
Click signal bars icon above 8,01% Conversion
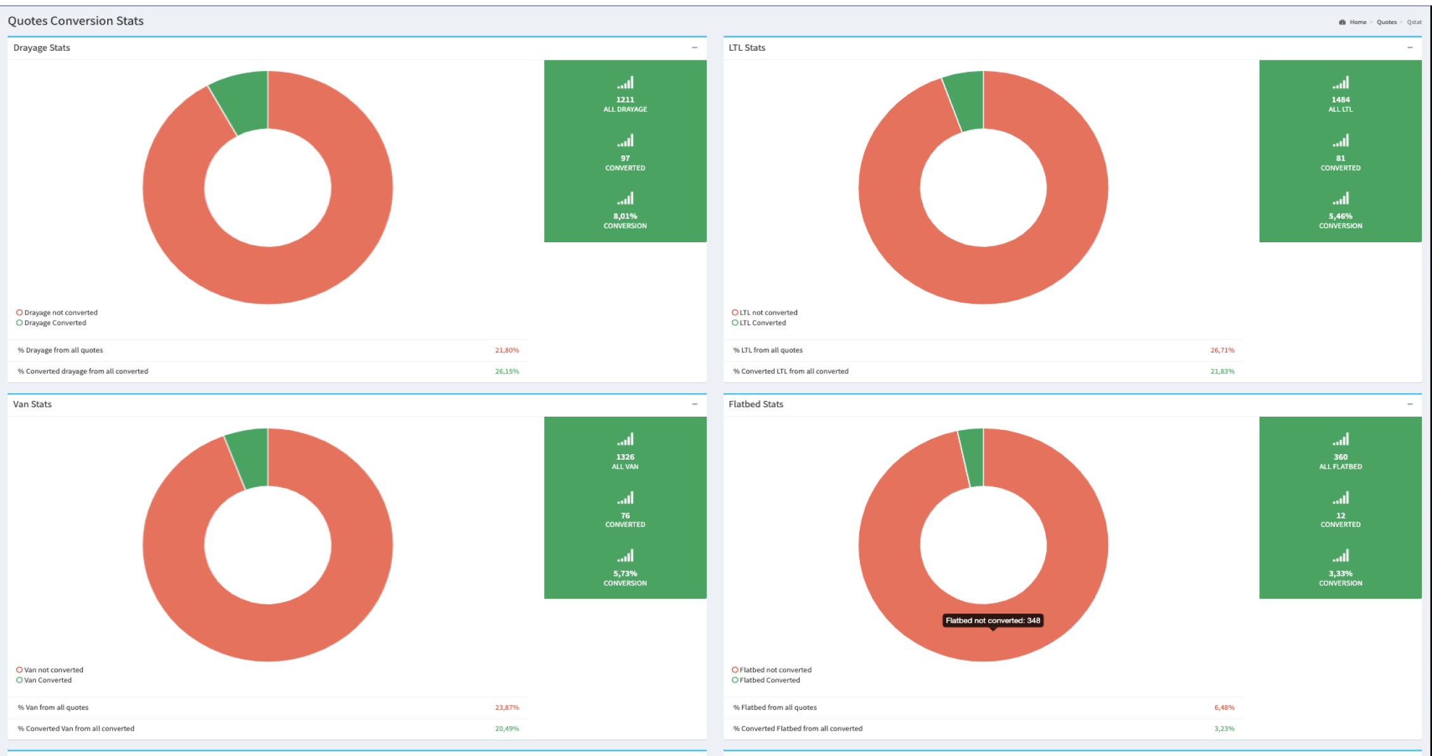625,199
